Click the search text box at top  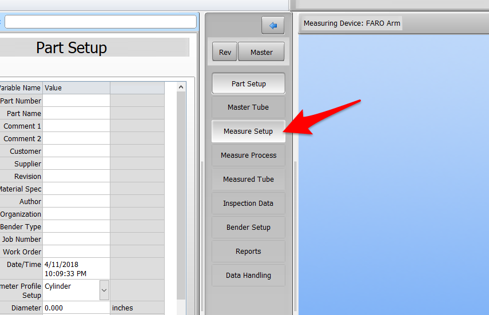click(100, 22)
